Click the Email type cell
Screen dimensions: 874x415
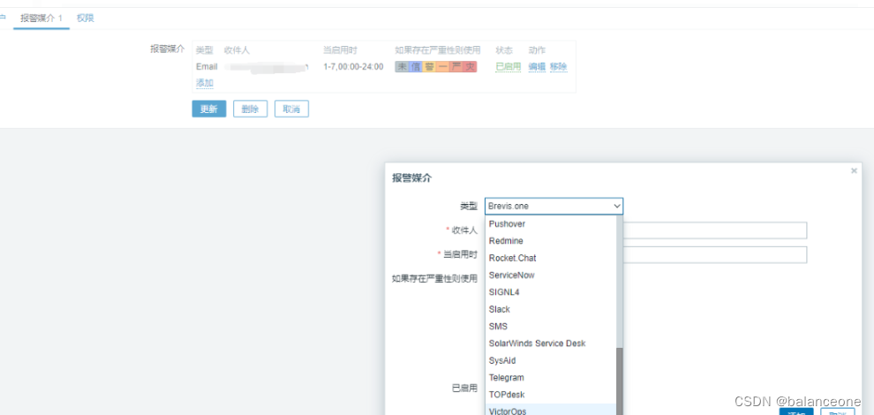tap(207, 67)
